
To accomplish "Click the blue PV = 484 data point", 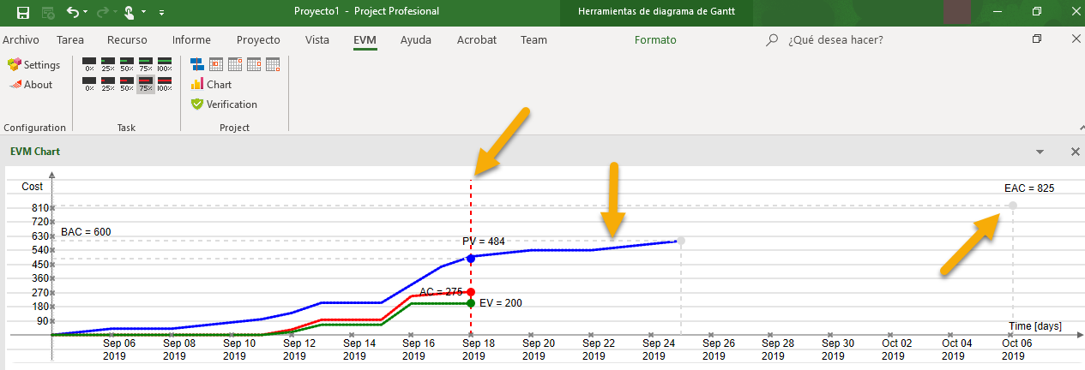I will (470, 257).
